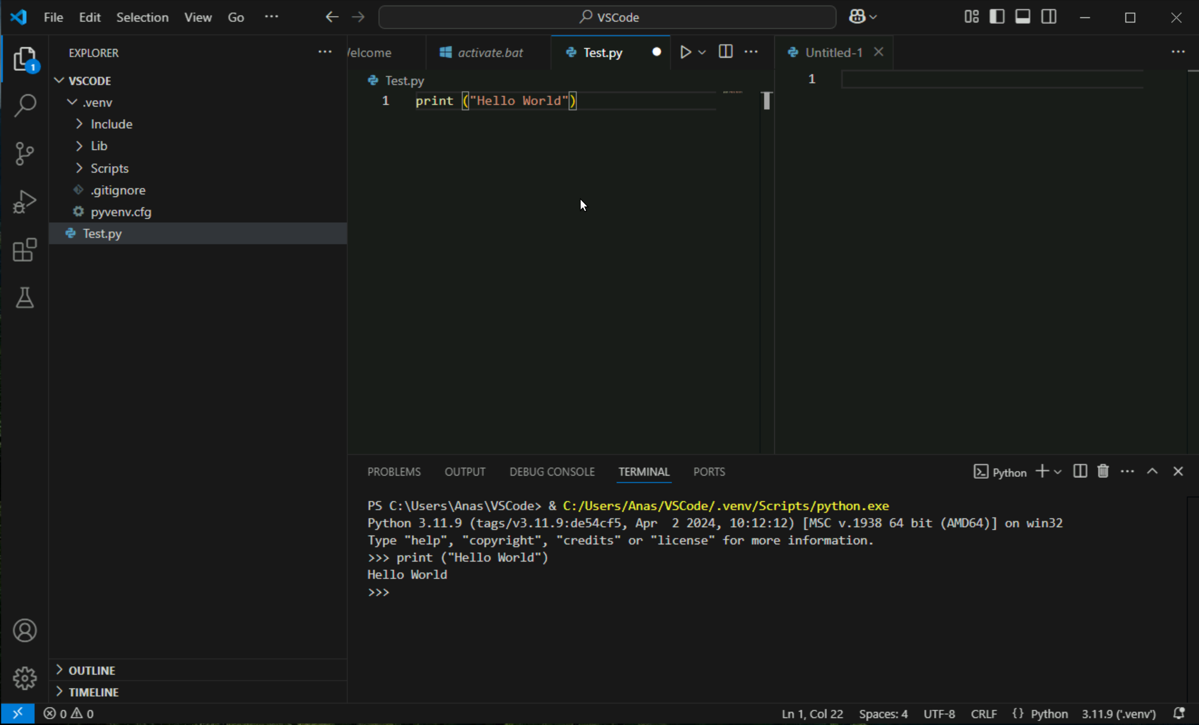Open the Search view in activity bar

[x=25, y=105]
